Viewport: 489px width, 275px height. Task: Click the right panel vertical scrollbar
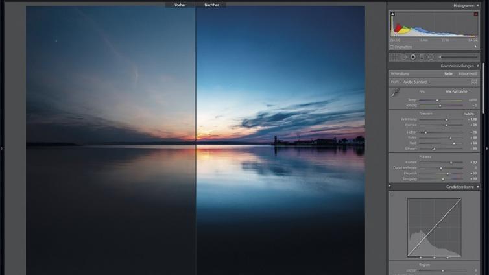pyautogui.click(x=483, y=88)
